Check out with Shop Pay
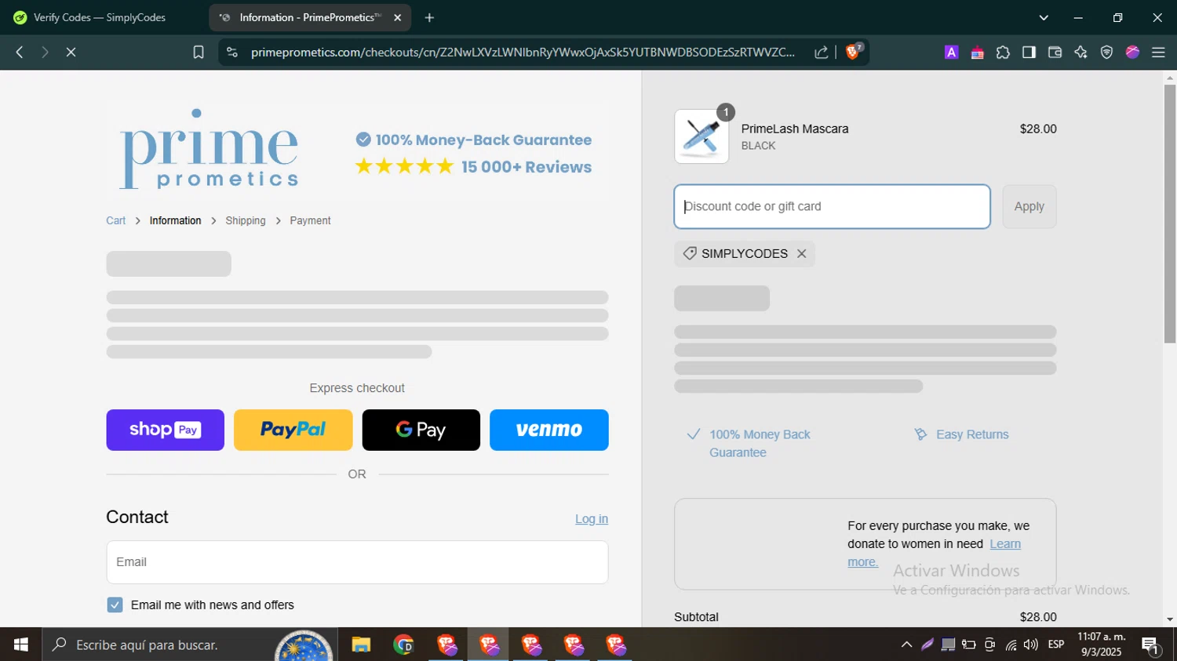The image size is (1177, 661). [165, 430]
